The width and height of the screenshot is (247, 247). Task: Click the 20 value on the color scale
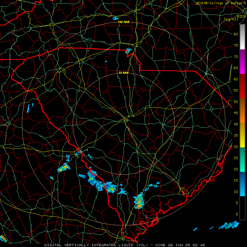(x=236, y=169)
